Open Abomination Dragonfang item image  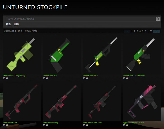pos(22,55)
